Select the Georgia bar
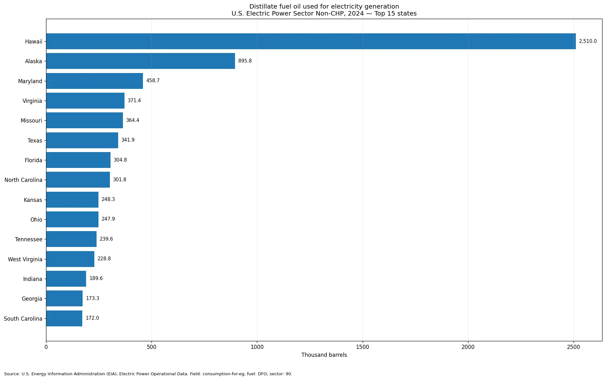 coord(64,298)
